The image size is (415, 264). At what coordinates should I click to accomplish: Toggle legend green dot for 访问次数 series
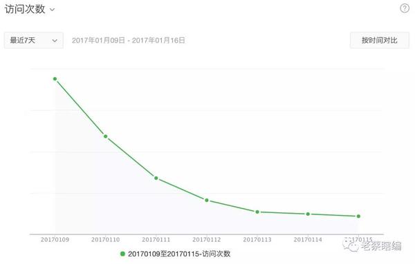pyautogui.click(x=122, y=254)
